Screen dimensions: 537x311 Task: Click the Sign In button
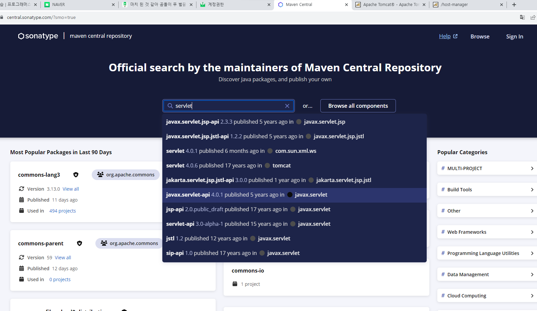pyautogui.click(x=514, y=36)
